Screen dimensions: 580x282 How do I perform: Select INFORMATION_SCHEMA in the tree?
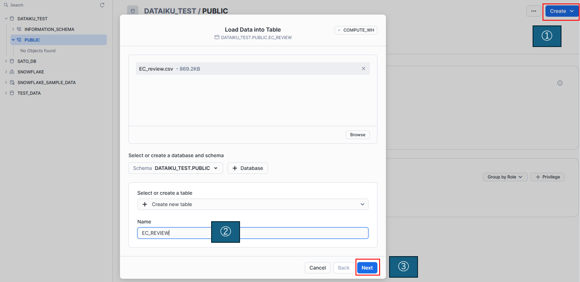(49, 29)
